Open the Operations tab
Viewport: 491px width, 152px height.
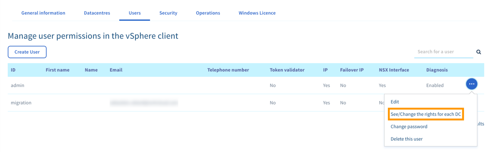point(208,13)
